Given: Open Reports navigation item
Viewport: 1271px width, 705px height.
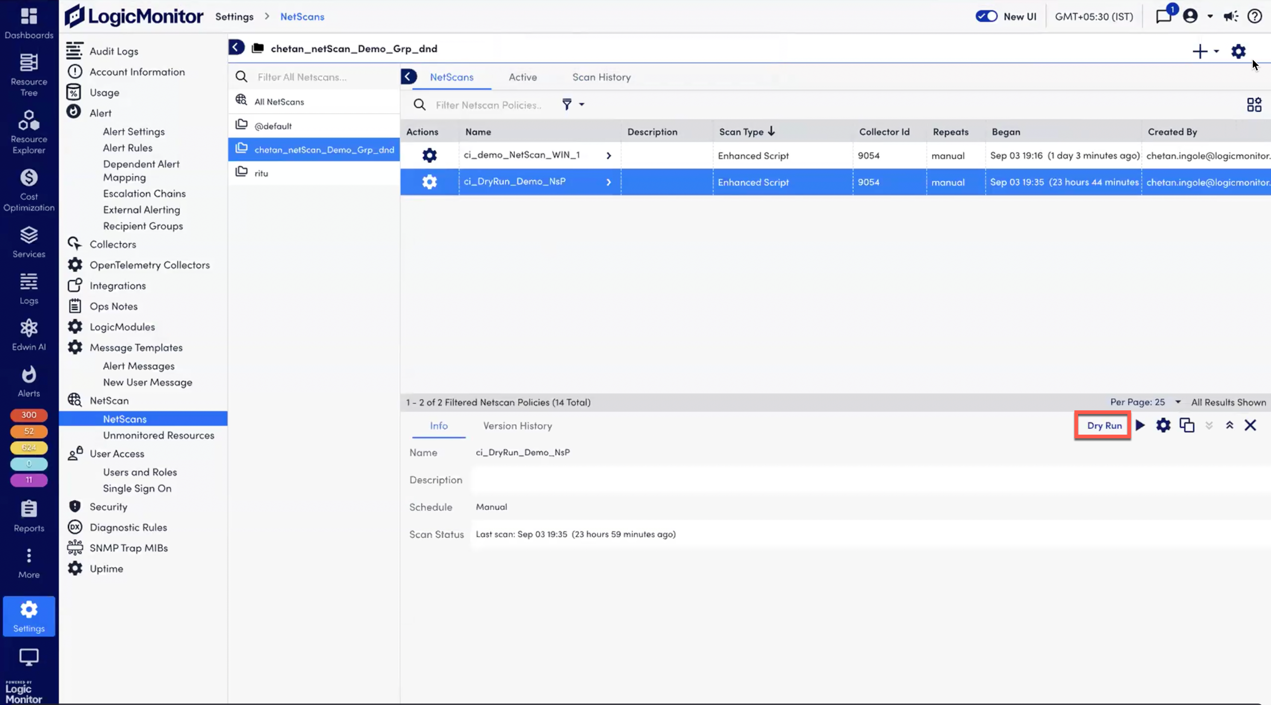Looking at the screenshot, I should point(29,516).
